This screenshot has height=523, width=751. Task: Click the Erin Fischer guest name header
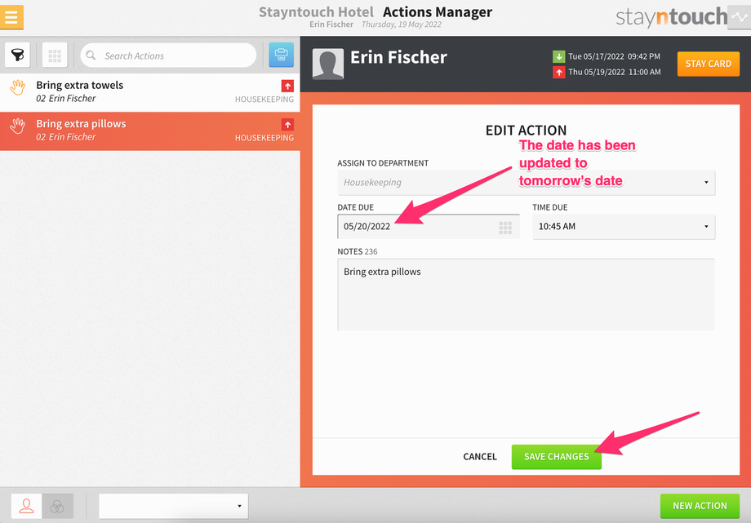[x=398, y=57]
